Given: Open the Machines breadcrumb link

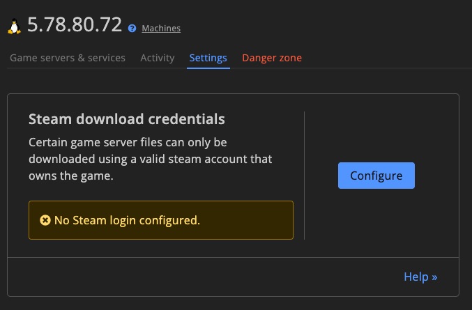Looking at the screenshot, I should (x=161, y=29).
